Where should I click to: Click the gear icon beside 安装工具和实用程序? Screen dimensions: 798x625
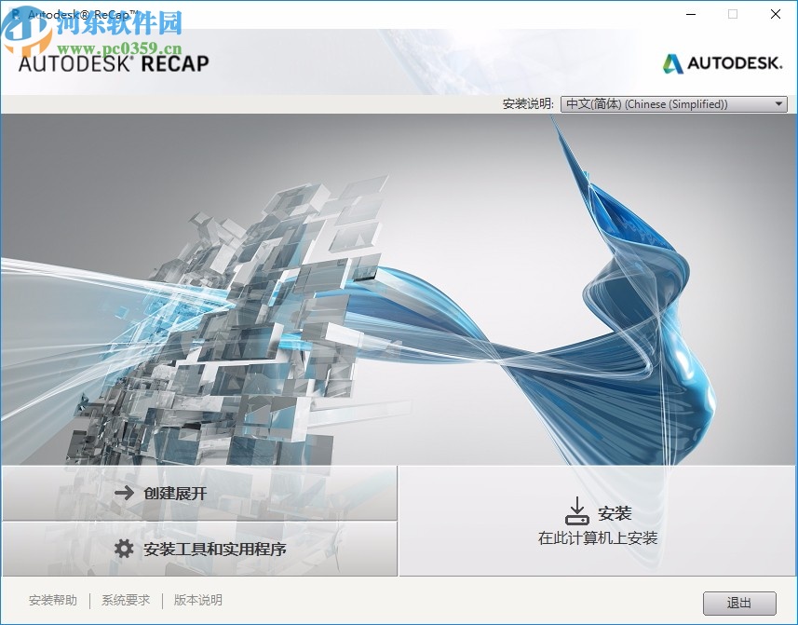[x=123, y=550]
